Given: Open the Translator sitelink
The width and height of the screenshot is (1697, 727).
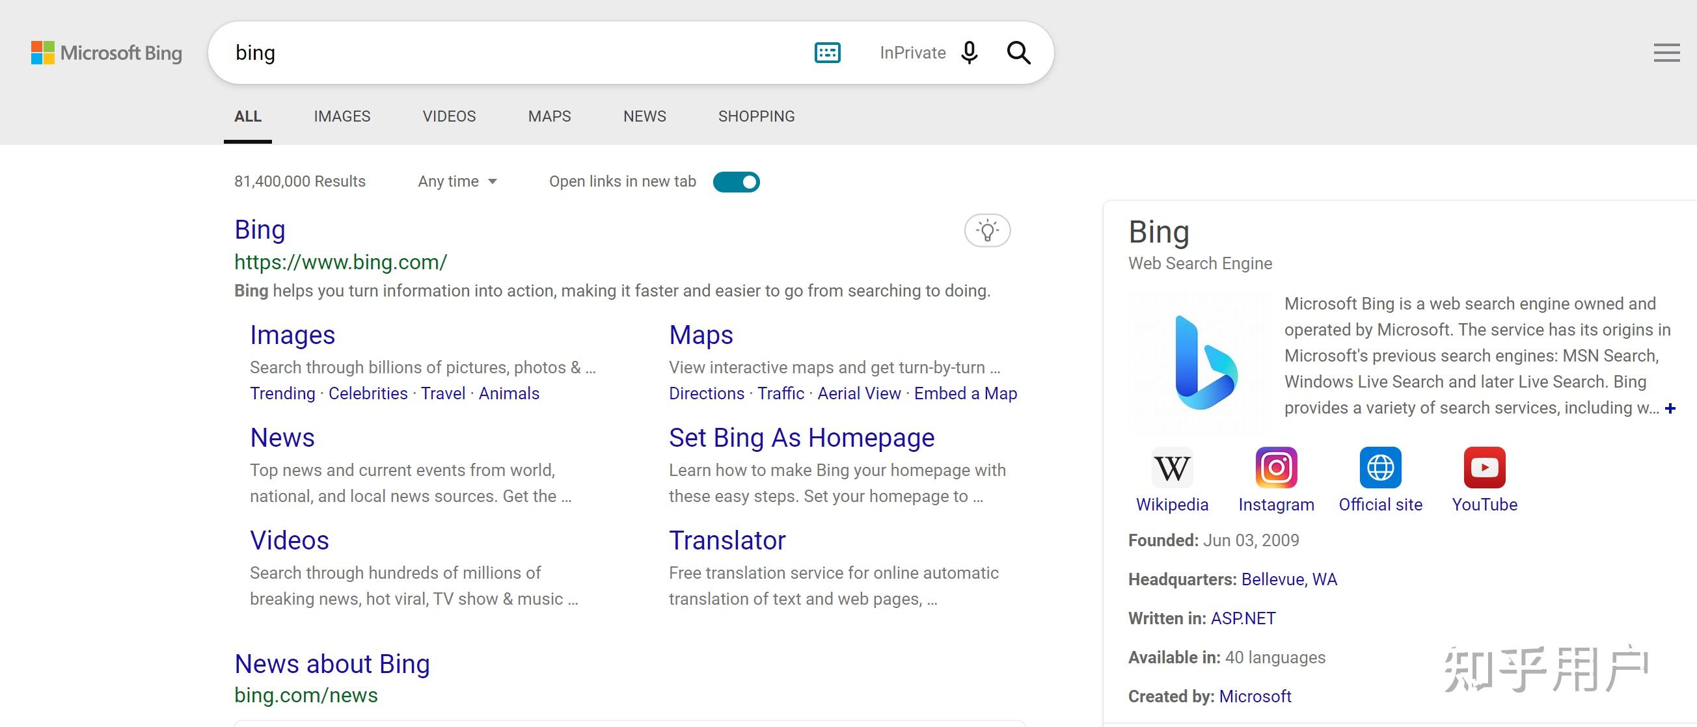Looking at the screenshot, I should click(727, 540).
